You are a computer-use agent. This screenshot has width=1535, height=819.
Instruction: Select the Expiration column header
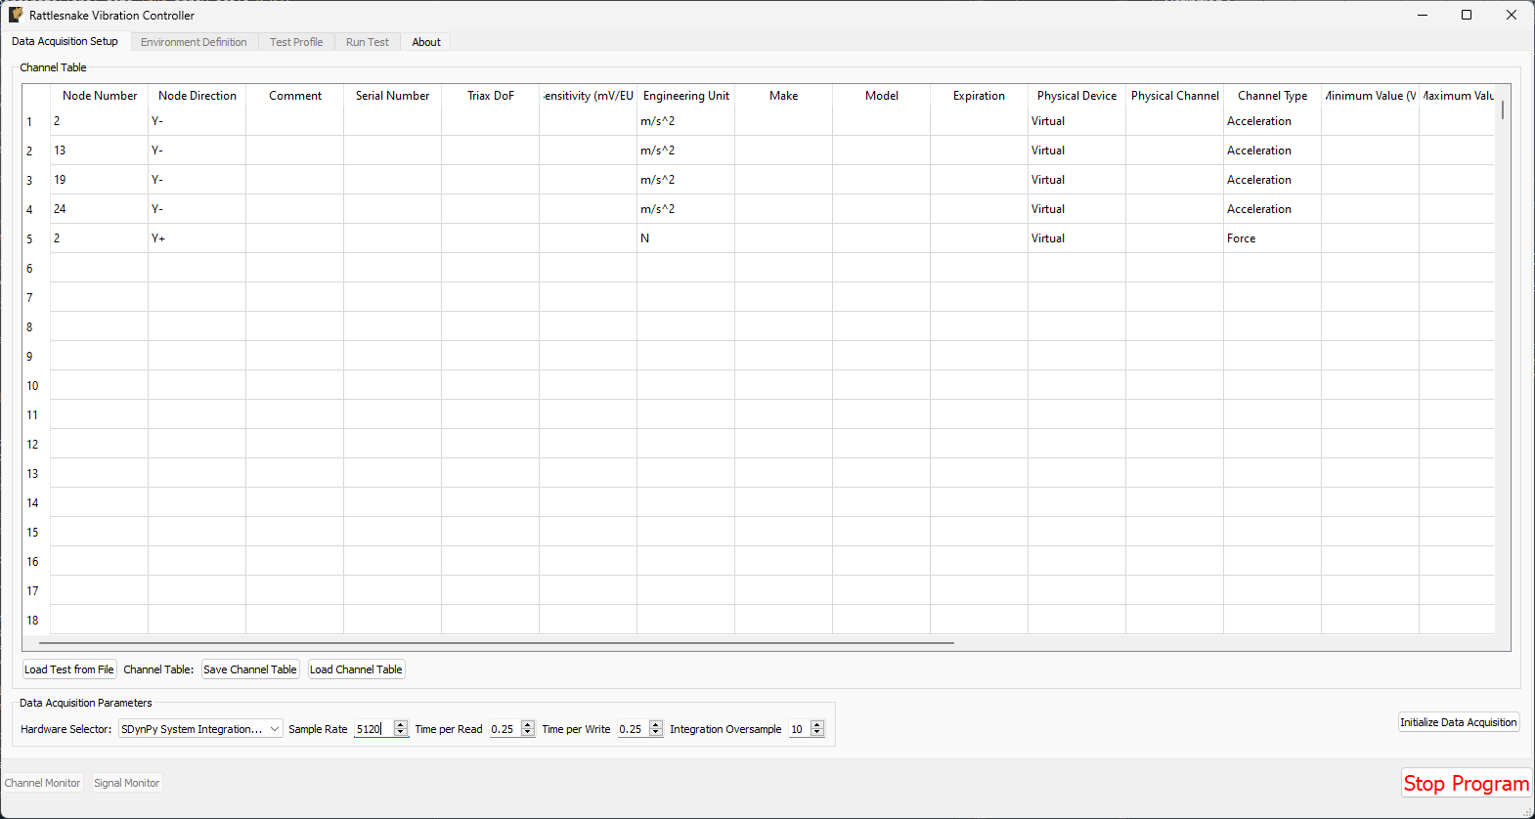tap(980, 96)
